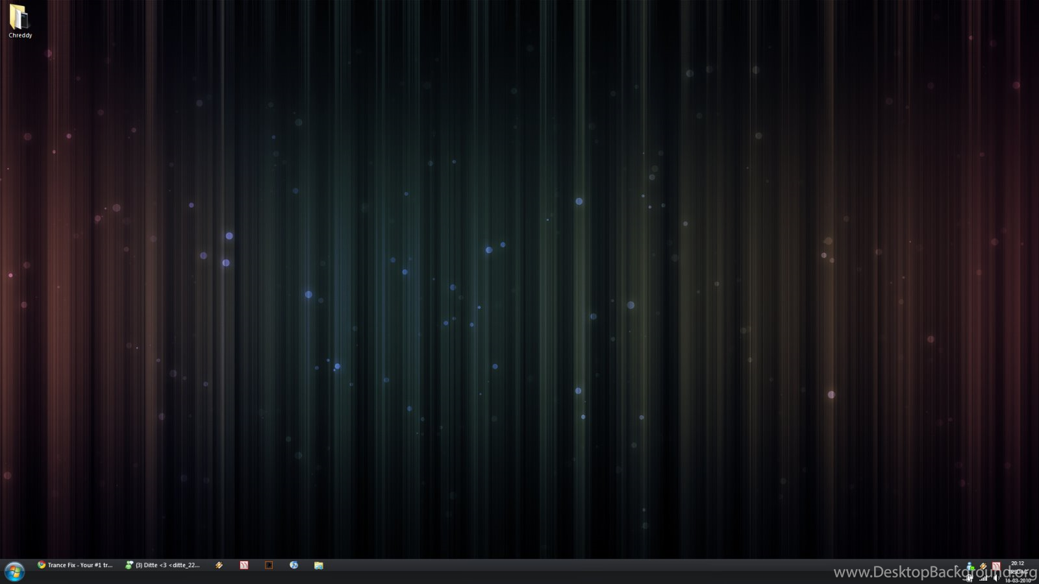Viewport: 1039px width, 584px height.
Task: Open the Chreddy folder on desktop
Action: pyautogui.click(x=20, y=21)
